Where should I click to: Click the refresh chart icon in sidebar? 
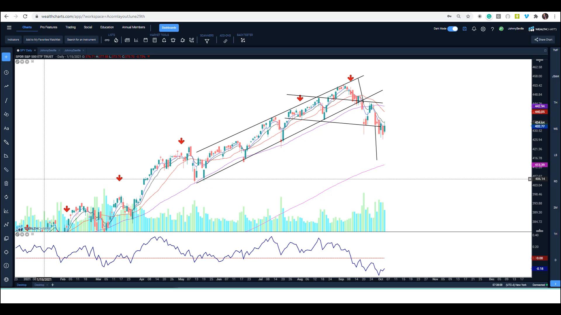pos(6,197)
